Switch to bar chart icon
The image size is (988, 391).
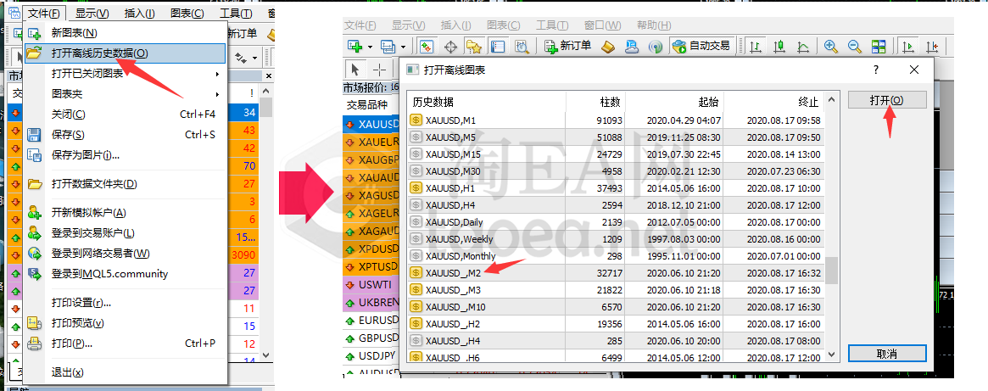click(x=756, y=46)
